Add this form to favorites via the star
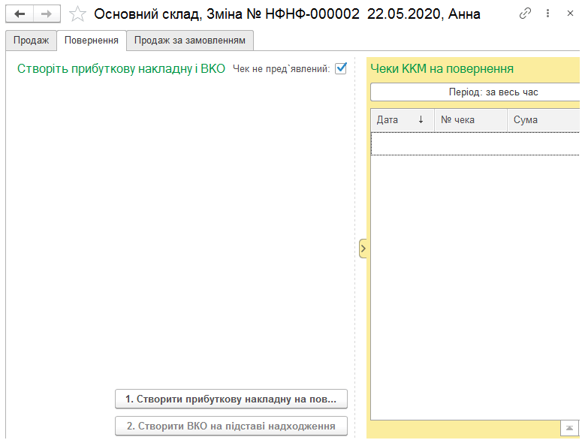The width and height of the screenshot is (582, 440). pos(77,14)
